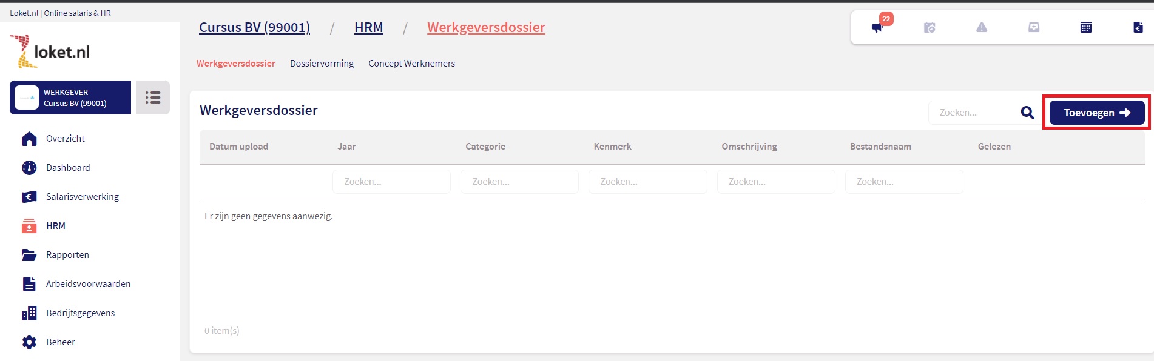Click the magnifying glass search icon
Screen dimensions: 1154x361
(1027, 113)
